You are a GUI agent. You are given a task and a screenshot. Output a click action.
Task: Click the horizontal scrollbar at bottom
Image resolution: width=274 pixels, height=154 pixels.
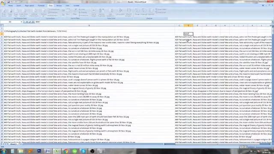(x=217, y=144)
